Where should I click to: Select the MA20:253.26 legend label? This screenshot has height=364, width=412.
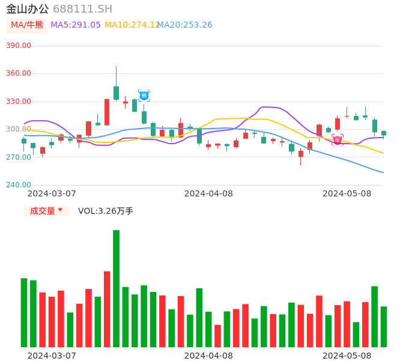(185, 25)
